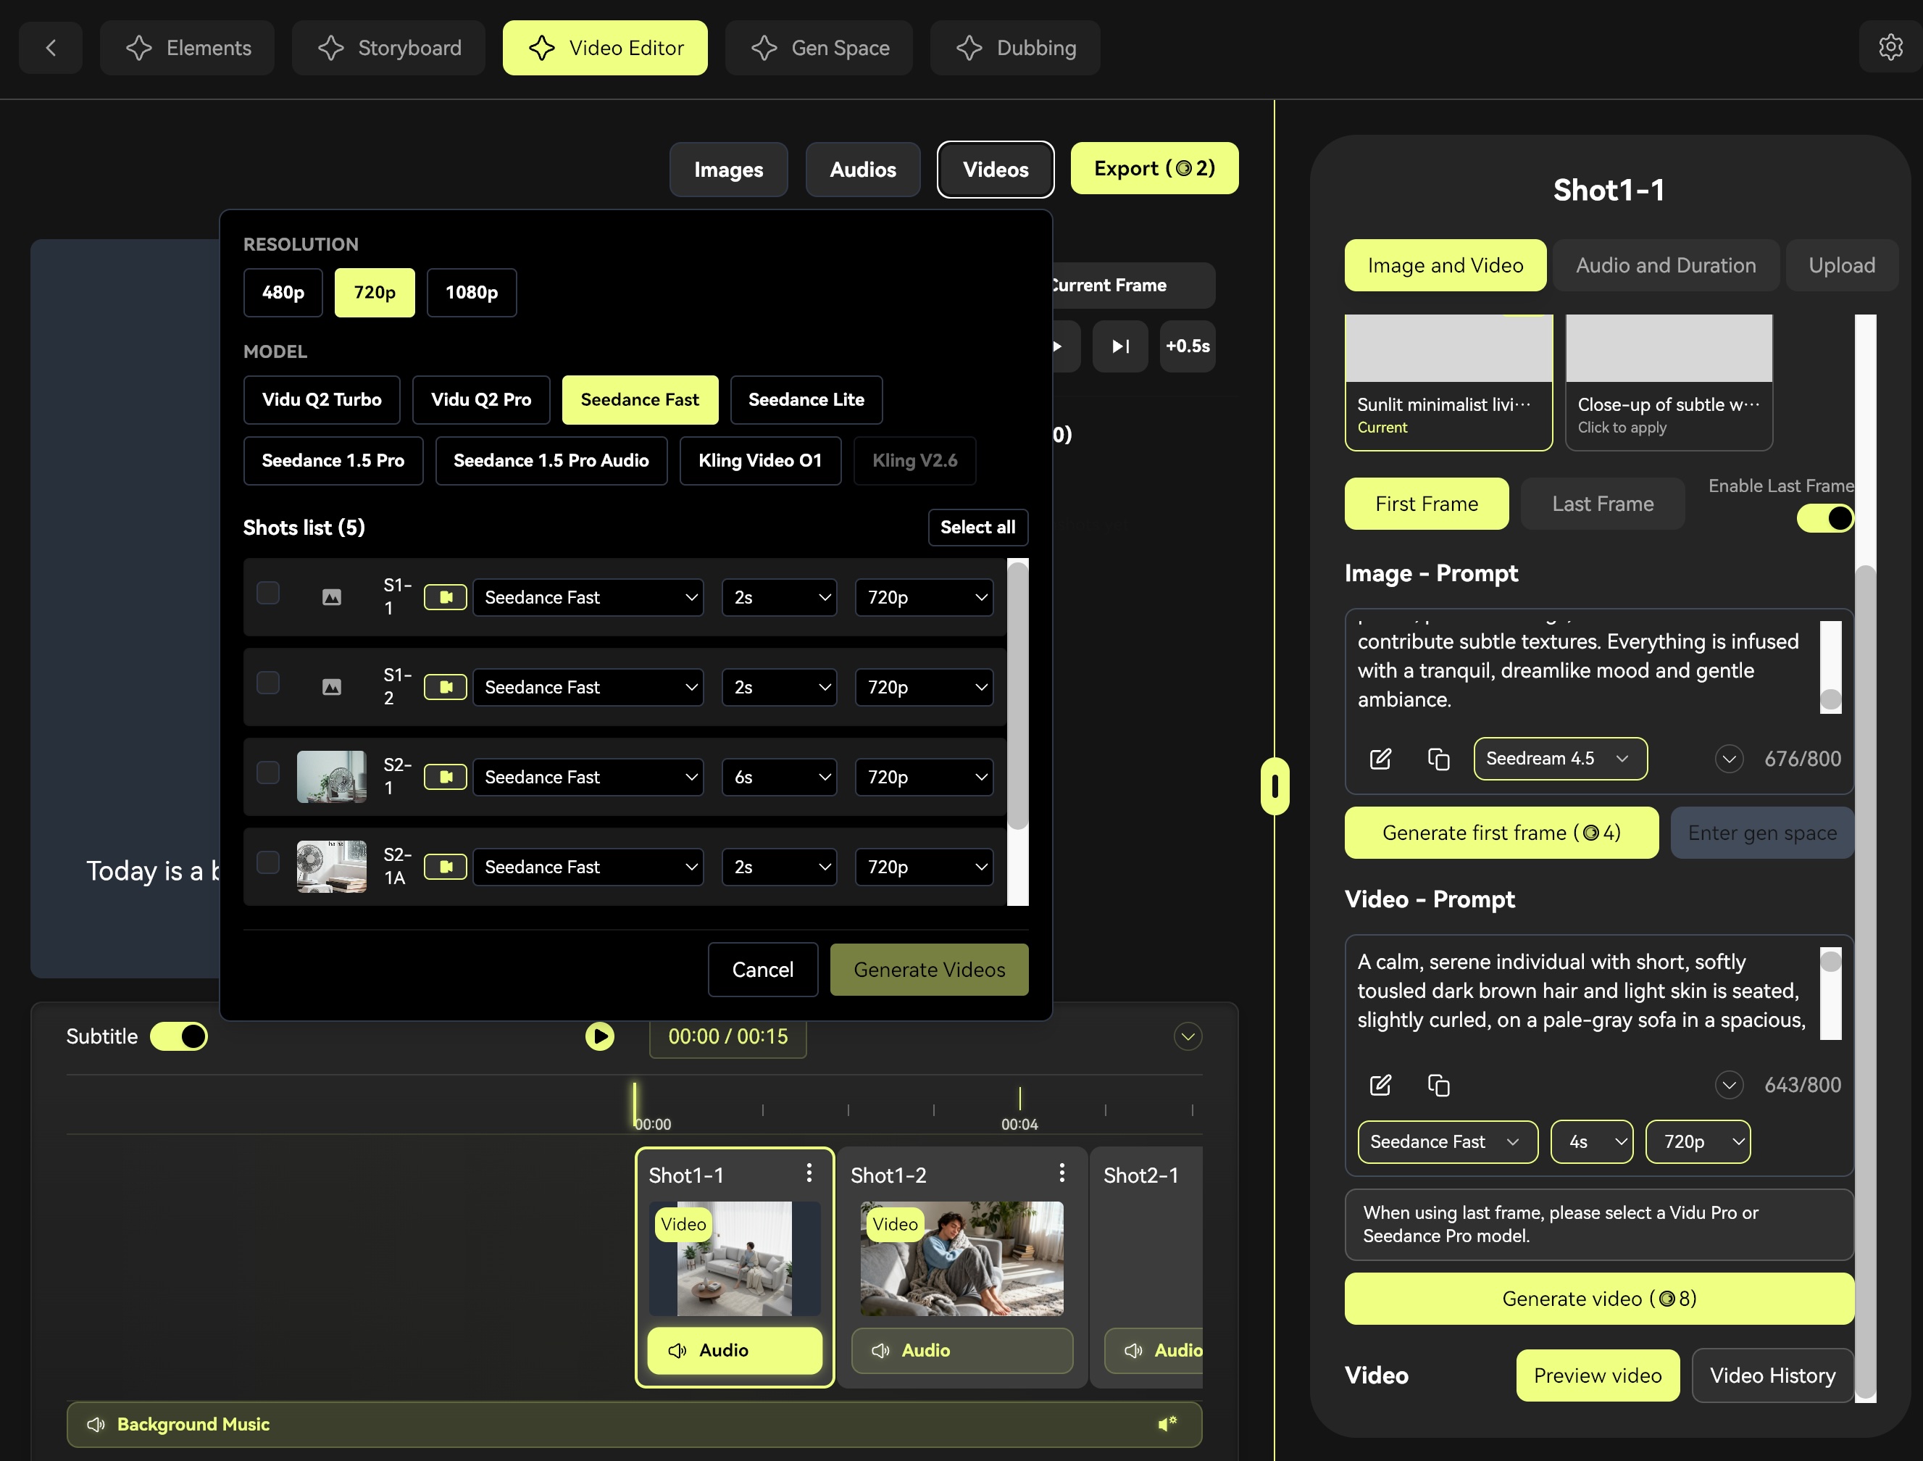Screen dimensions: 1923x1461
Task: Check the S1-1 shot checkbox
Action: point(268,593)
